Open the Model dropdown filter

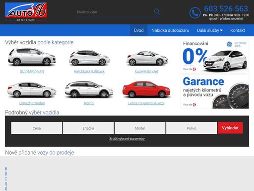(140, 128)
